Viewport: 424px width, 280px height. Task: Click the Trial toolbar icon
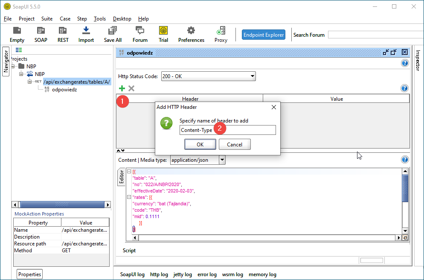(x=163, y=35)
